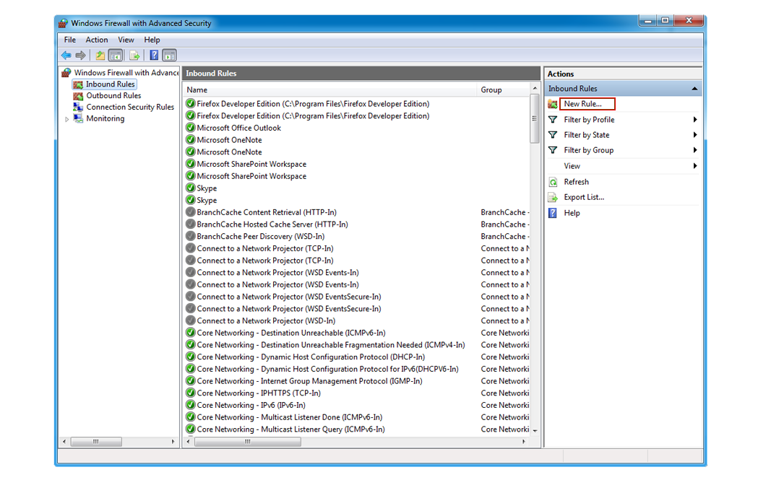
Task: Select Windows Firewall with Advanced Security root node
Action: pos(126,73)
